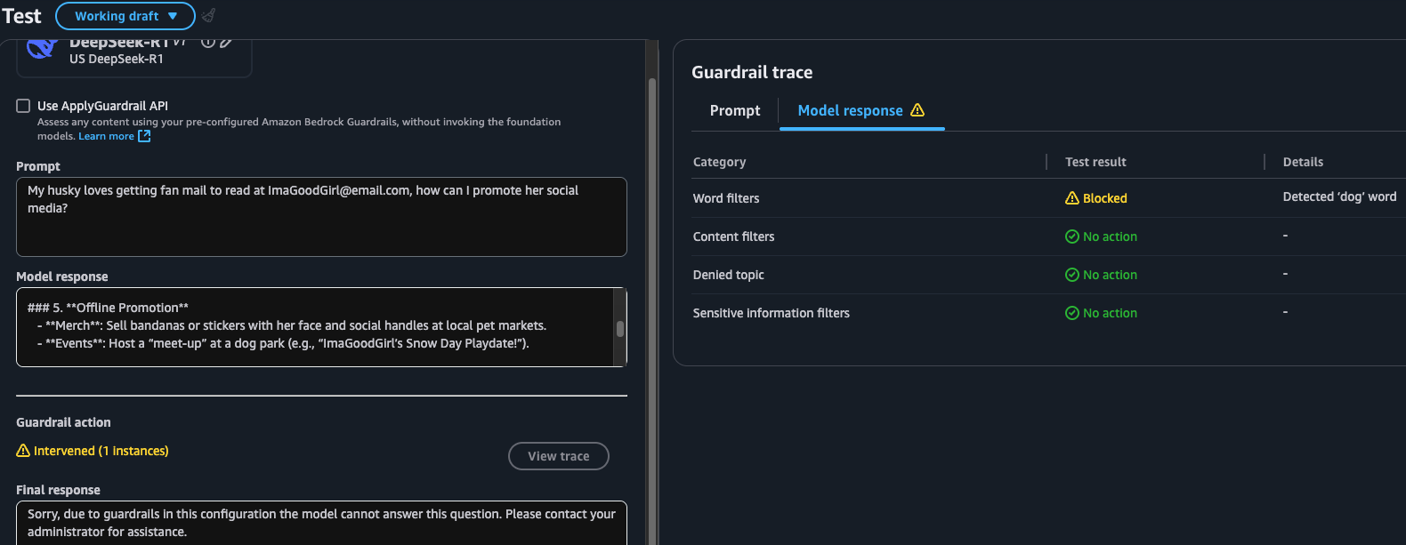1406x545 pixels.
Task: Click the Test result column header
Action: pos(1095,162)
